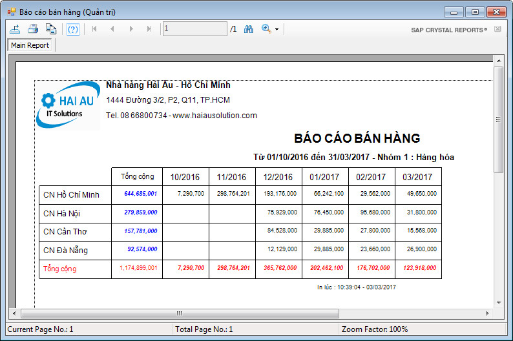The width and height of the screenshot is (513, 341).
Task: Click 'Zoom Factor: 100%' status text
Action: pos(375,329)
